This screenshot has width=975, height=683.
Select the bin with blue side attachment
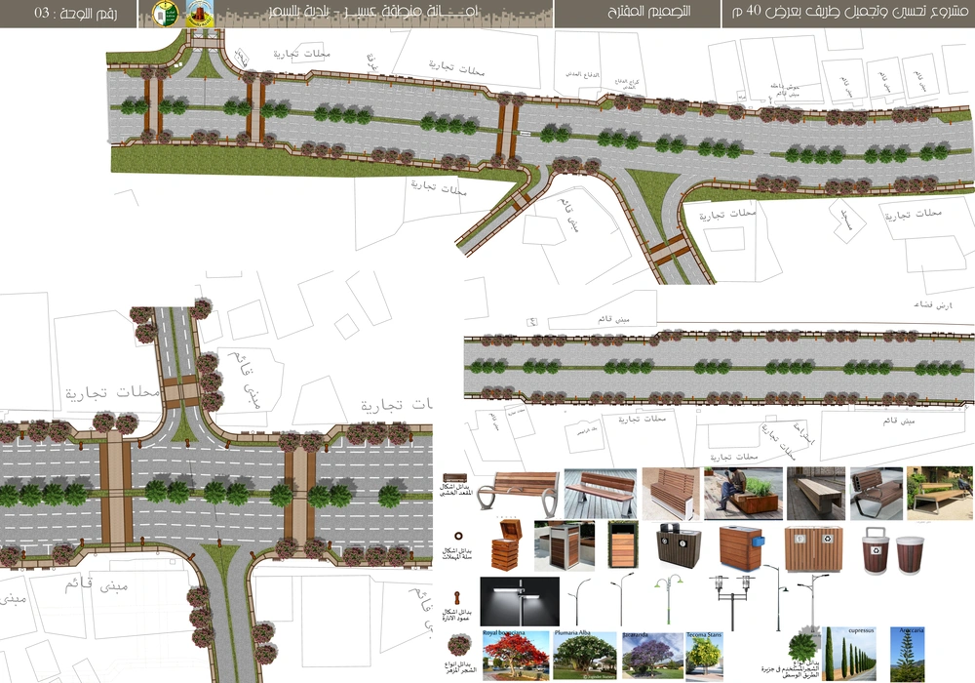coord(743,547)
